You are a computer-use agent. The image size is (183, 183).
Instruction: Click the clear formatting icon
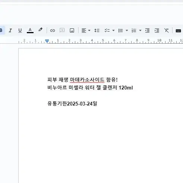tap(167, 31)
